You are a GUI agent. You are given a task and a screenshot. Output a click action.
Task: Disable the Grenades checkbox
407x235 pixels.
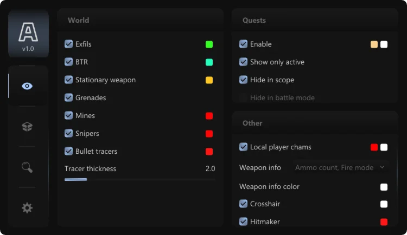pyautogui.click(x=69, y=97)
